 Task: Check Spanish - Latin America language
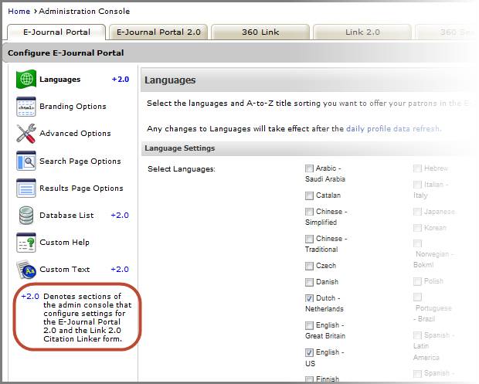point(417,335)
